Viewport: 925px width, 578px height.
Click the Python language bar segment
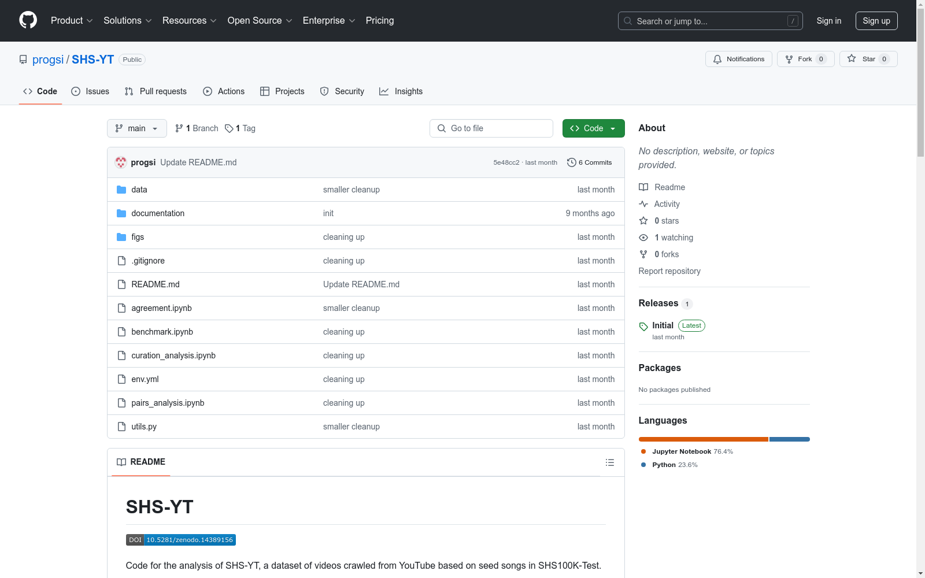pos(790,439)
